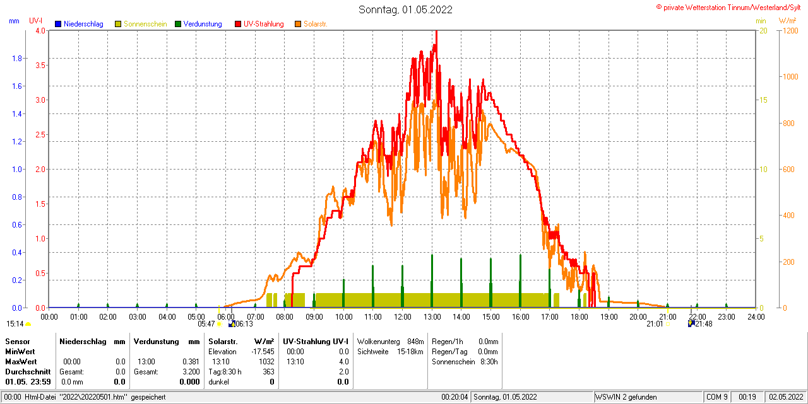
Task: Click the yellow min axis label
Action: [x=761, y=21]
